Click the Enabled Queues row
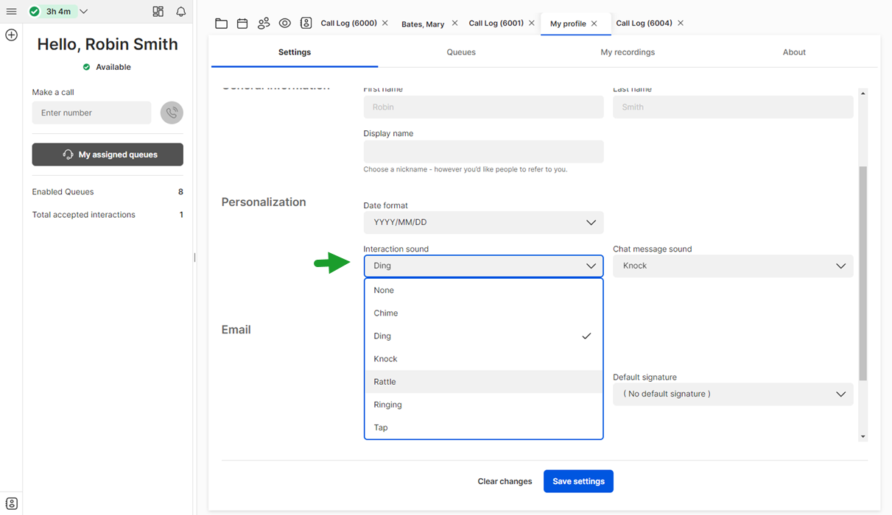The width and height of the screenshot is (892, 515). [108, 192]
